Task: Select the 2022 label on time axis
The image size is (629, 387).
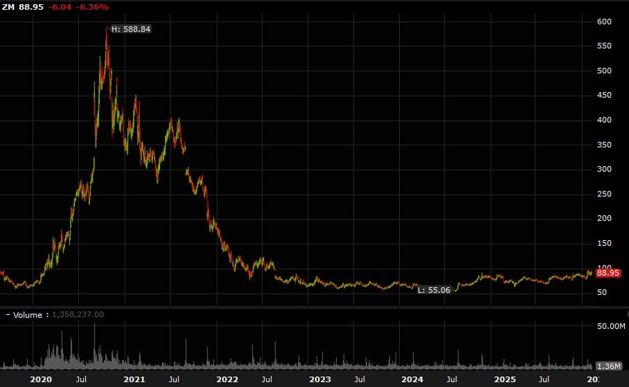Action: 227,379
